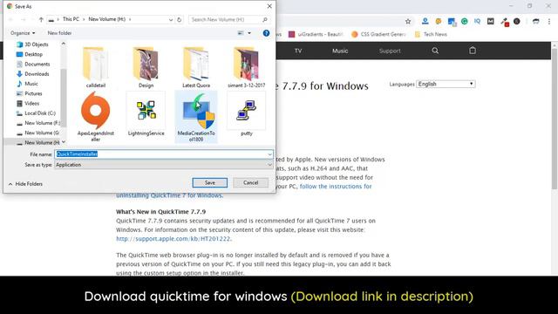This screenshot has width=558, height=314.
Task: Click Cancel in the Save As dialog
Action: click(250, 182)
